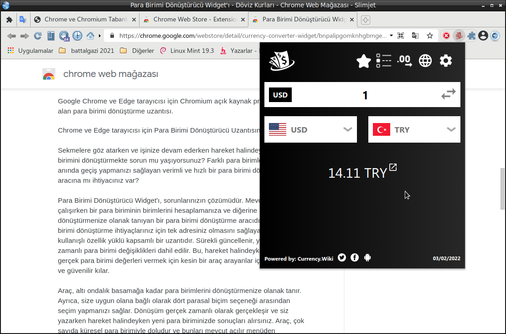Go back with the back arrow
The width and height of the screenshot is (506, 334).
click(11, 36)
